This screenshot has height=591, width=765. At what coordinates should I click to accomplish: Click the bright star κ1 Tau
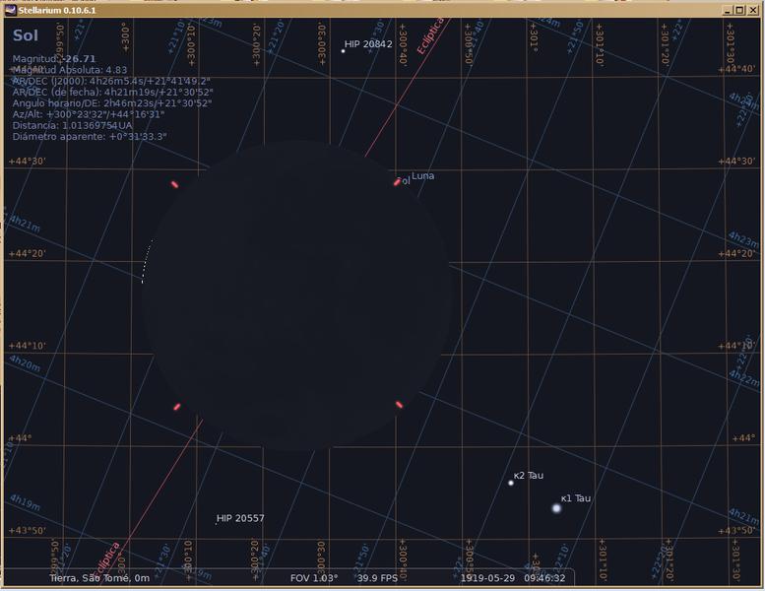click(556, 508)
